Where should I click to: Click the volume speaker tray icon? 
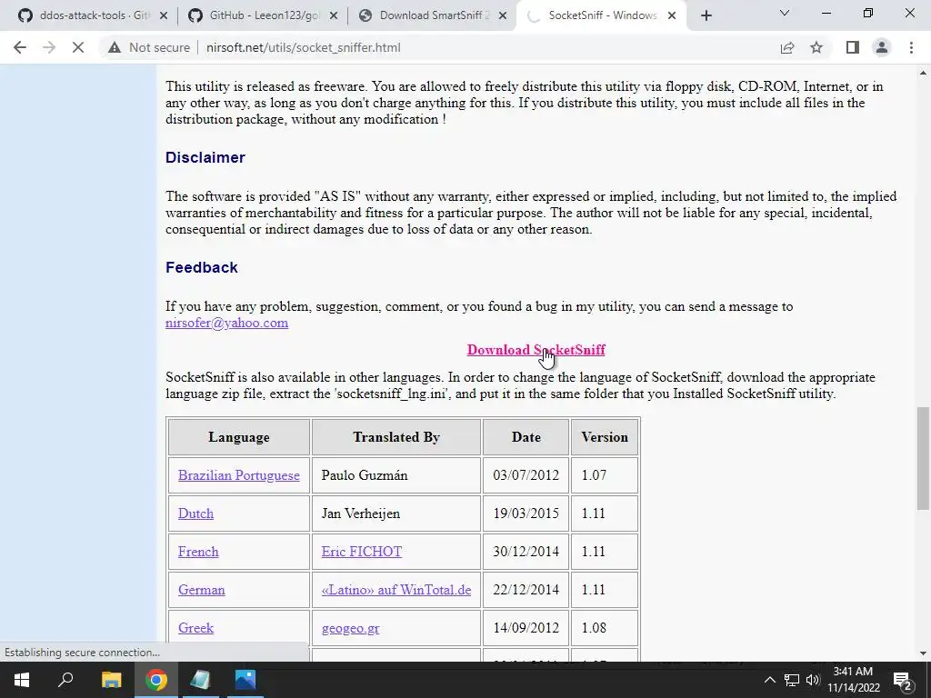813,680
